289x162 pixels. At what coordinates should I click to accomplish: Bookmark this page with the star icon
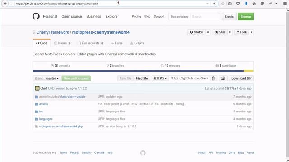pos(223,4)
